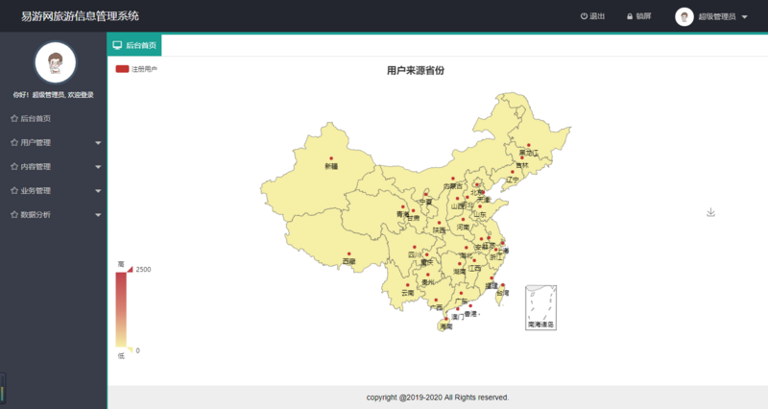The image size is (768, 409).
Task: Click the monitor icon on 后台首页 tab
Action: click(117, 45)
